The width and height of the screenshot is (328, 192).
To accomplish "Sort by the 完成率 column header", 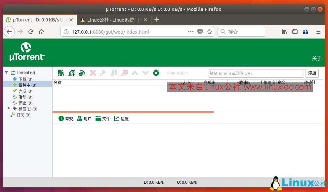I will point(209,83).
